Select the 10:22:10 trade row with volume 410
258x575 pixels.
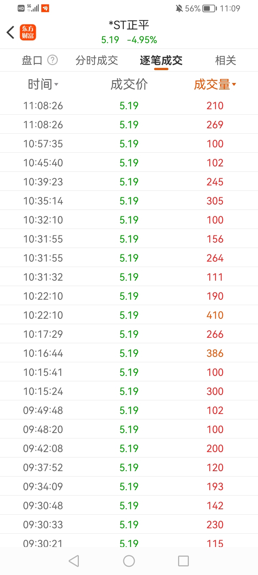(x=129, y=315)
